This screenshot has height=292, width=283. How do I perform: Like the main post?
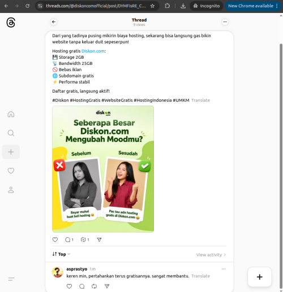click(55, 239)
